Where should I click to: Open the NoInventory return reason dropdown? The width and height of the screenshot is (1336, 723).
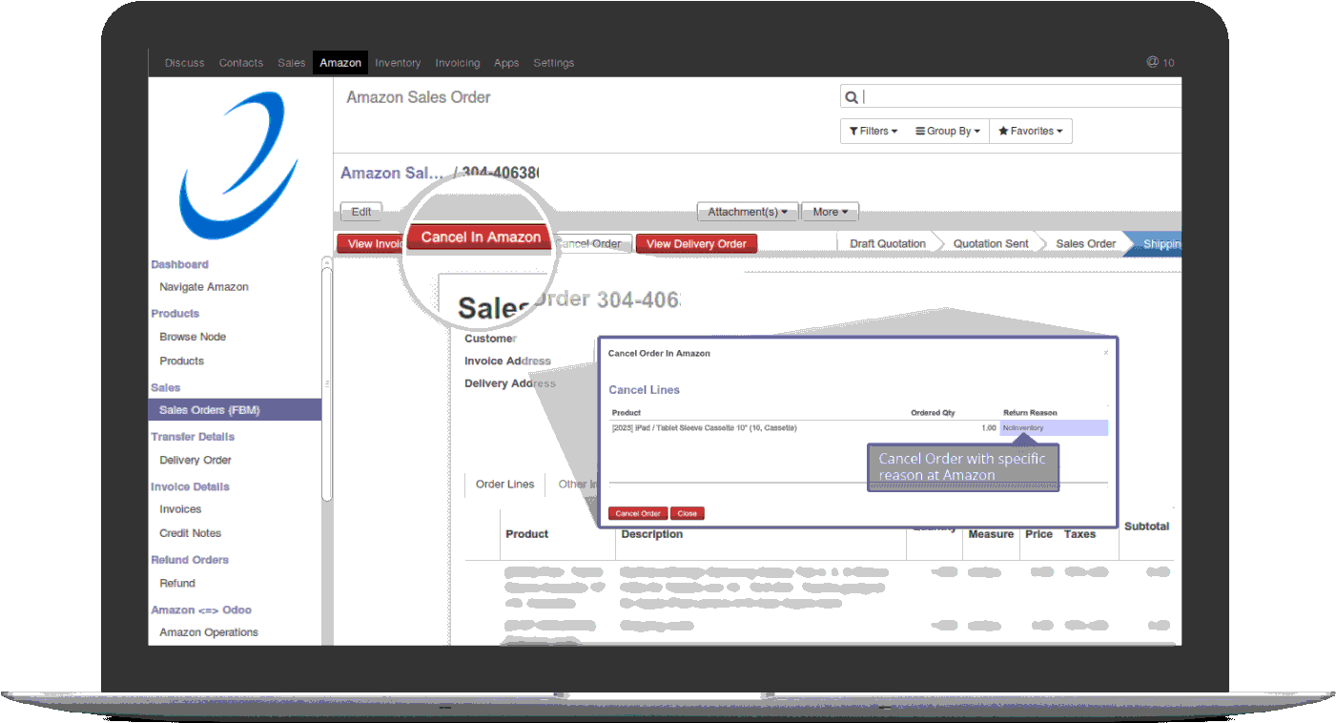pos(1053,427)
